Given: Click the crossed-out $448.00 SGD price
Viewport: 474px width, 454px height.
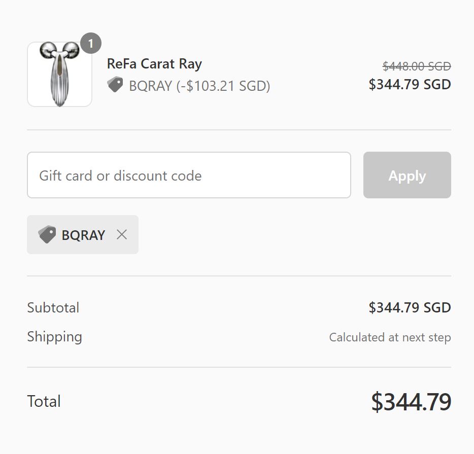Looking at the screenshot, I should point(417,66).
